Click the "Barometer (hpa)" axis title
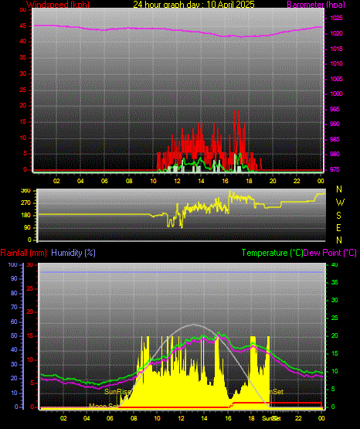Screen dimensions: 360x429 click(x=316, y=4)
